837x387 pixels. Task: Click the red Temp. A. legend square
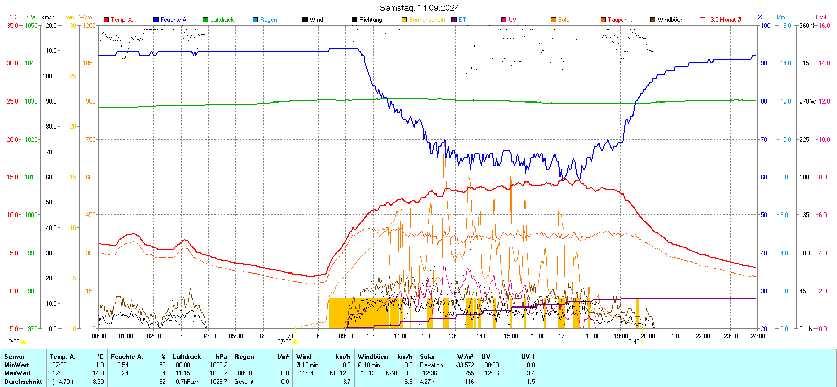tap(106, 20)
